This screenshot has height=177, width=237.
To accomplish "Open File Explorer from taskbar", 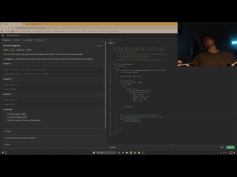I will tap(127, 153).
